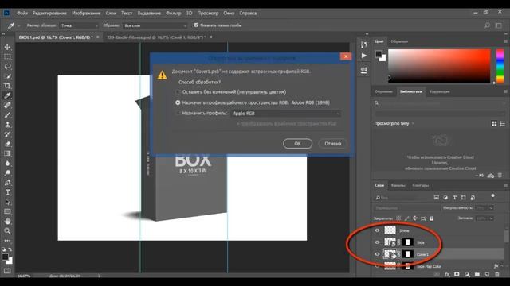Select the Pen tool

pos(7,183)
